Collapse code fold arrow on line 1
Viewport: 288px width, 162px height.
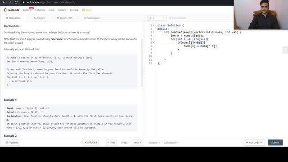(153, 25)
